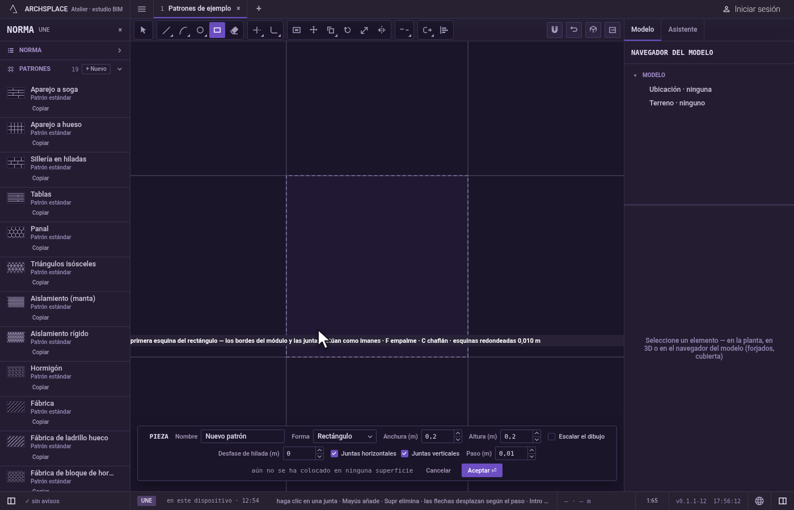This screenshot has width=794, height=510.
Task: Select the Line drawing tool
Action: 166,30
